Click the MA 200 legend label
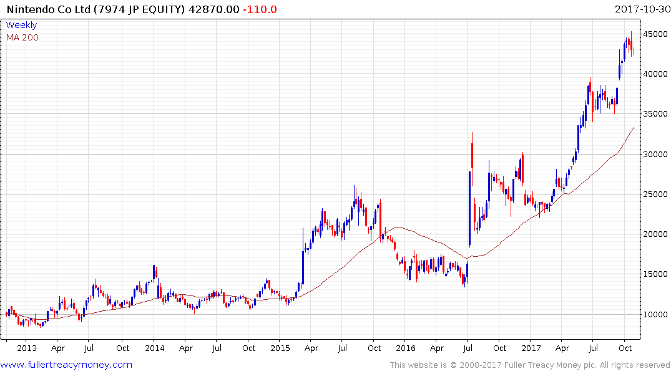Screen dimensions: 671x374 (x=22, y=37)
